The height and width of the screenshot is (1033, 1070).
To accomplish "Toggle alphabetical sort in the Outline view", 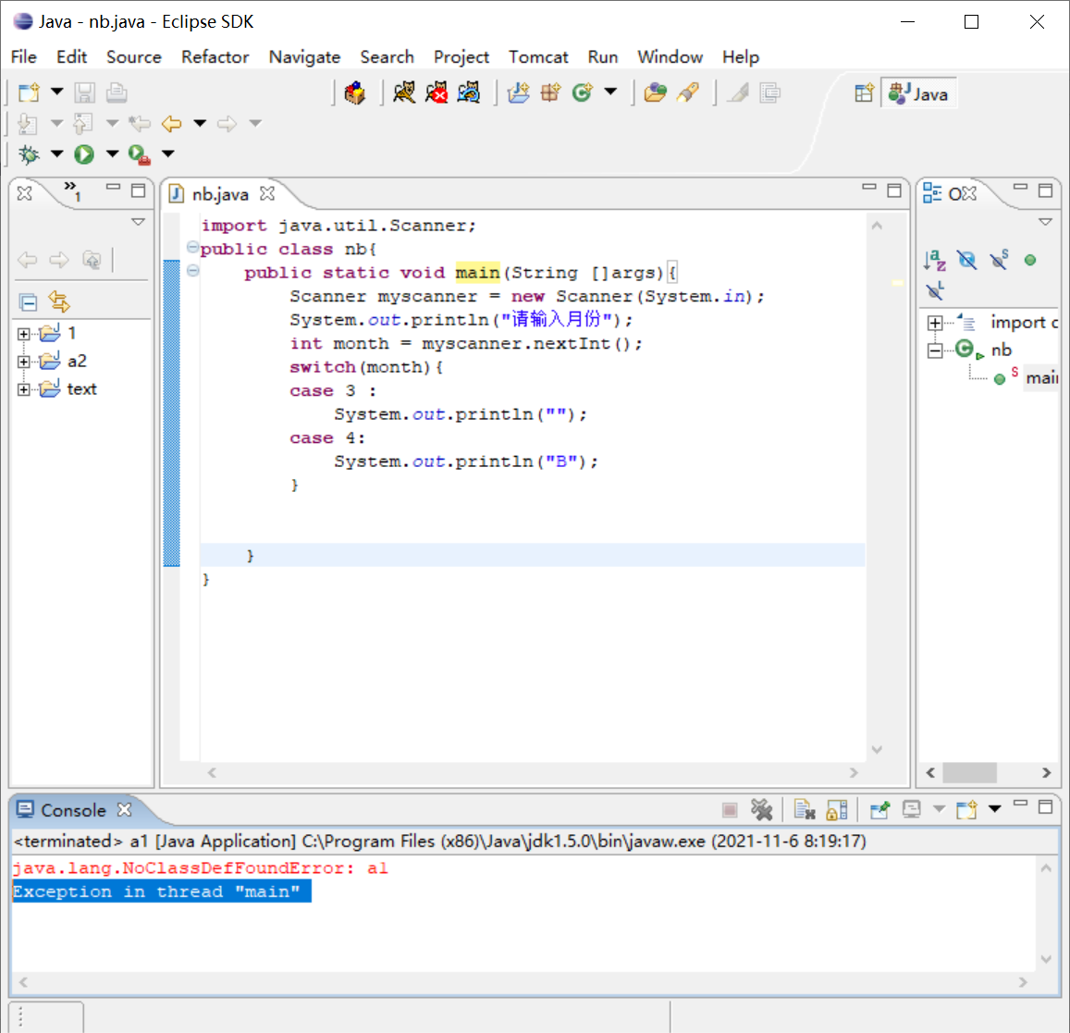I will pyautogui.click(x=935, y=260).
